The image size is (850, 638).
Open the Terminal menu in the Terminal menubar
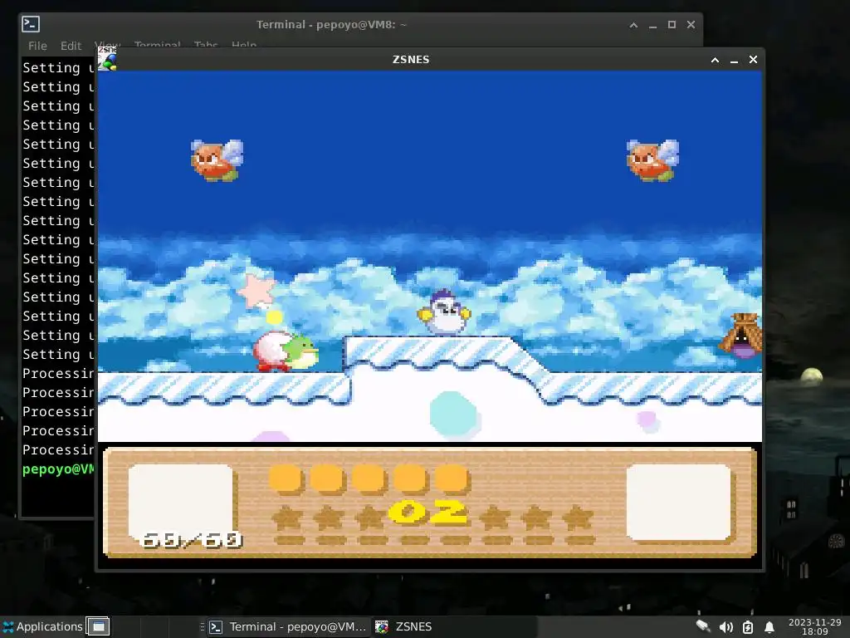coord(157,44)
